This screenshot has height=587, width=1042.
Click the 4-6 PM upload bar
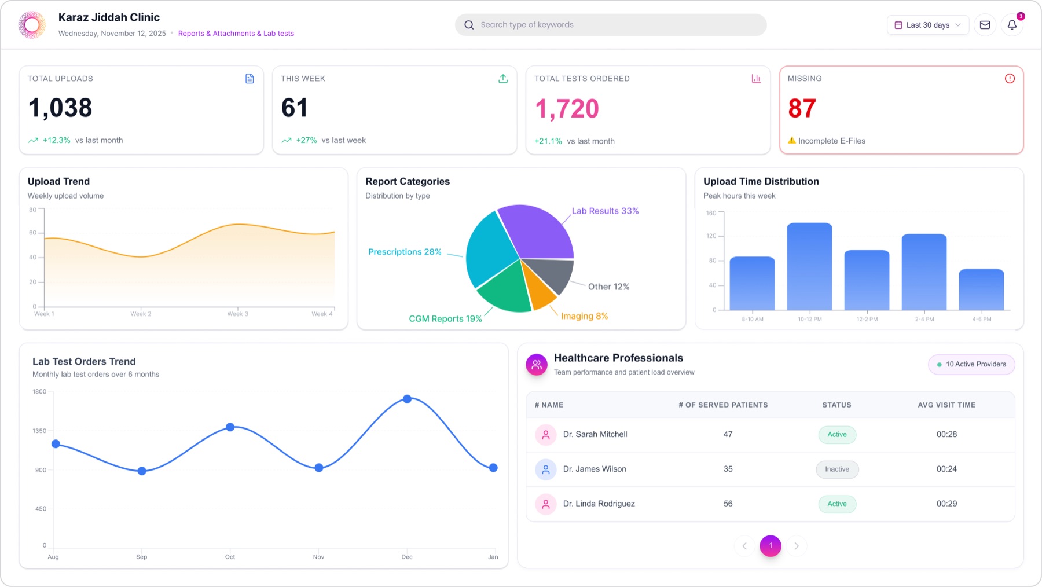[981, 289]
